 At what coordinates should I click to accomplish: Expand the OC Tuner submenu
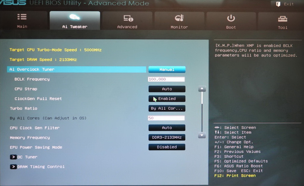click(x=24, y=157)
